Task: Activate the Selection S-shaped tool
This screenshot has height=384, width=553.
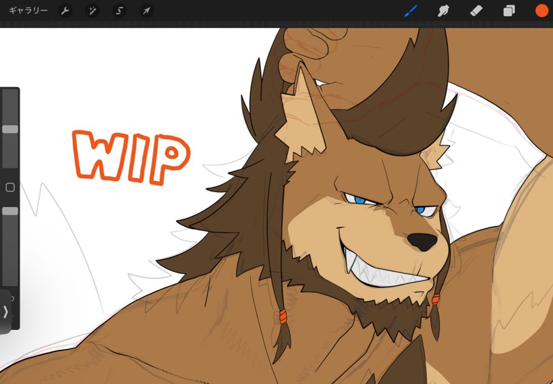Action: (119, 11)
